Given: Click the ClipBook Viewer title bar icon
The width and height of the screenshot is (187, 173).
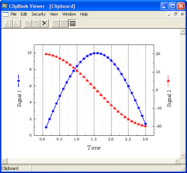Looking at the screenshot, I should 5,6.
